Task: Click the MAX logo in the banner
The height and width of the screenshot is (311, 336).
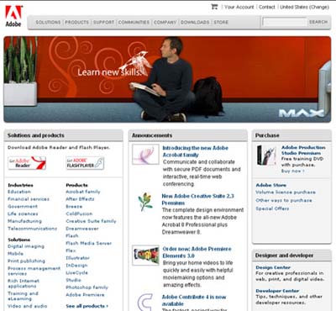Action: tap(302, 113)
